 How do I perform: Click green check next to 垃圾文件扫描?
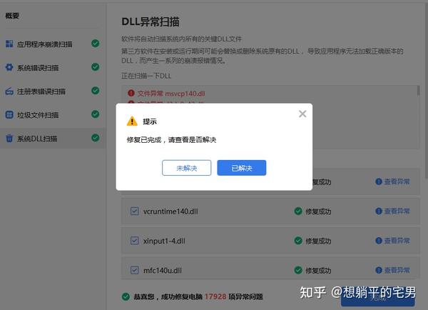tap(96, 114)
